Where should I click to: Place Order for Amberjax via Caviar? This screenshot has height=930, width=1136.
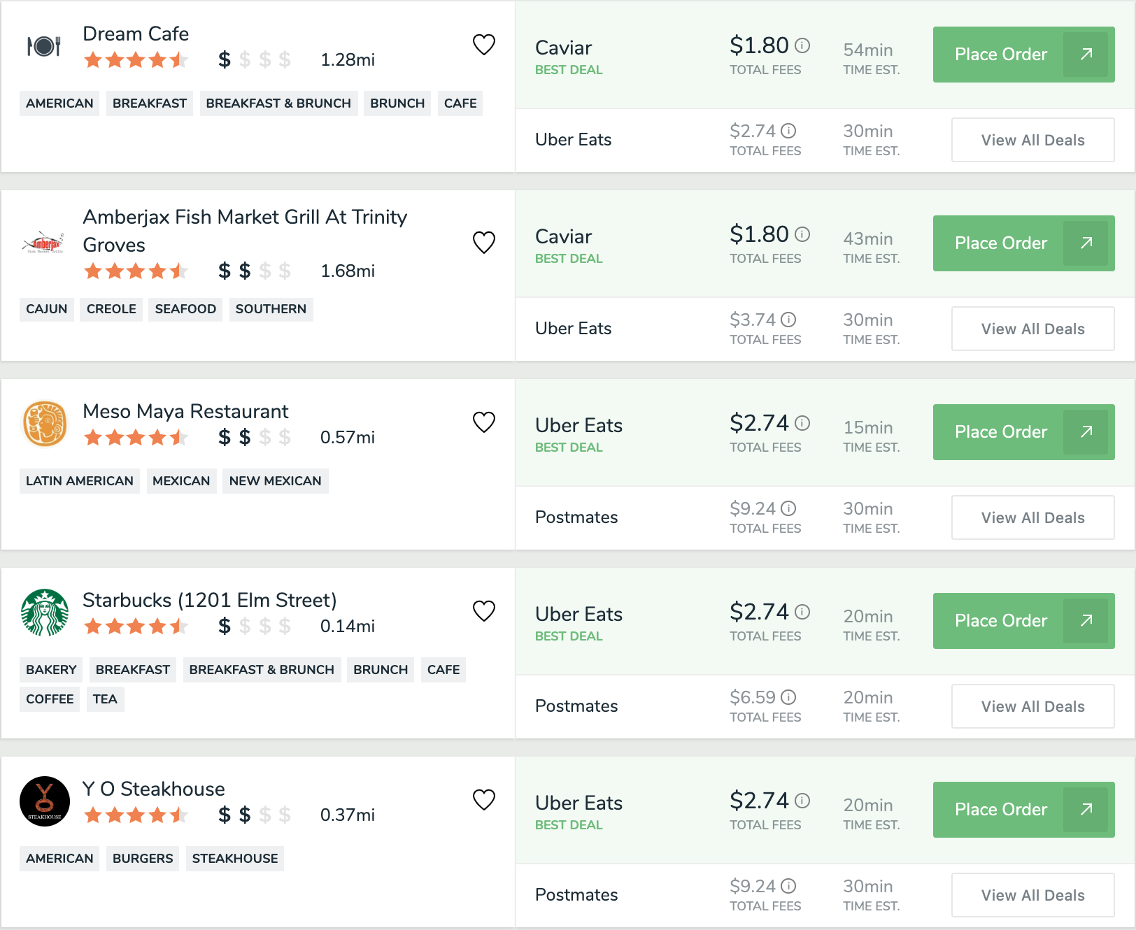(x=1023, y=243)
